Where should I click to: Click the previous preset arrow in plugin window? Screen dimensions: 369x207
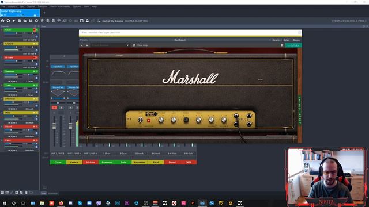(82, 45)
